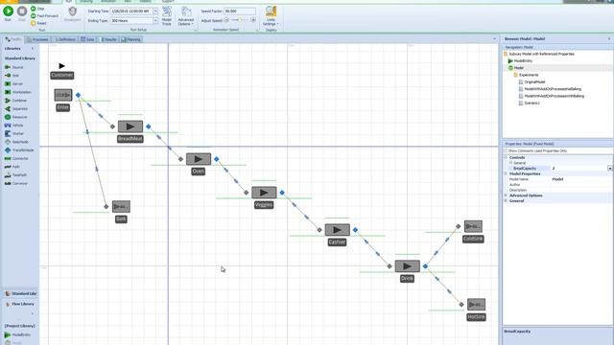This screenshot has height=345, width=614.
Task: Select the Combiner library object
Action: coord(15,101)
